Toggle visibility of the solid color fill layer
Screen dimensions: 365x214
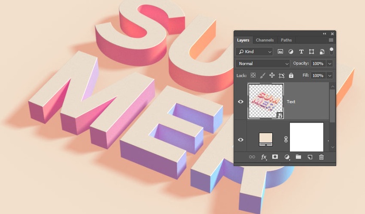click(x=240, y=139)
